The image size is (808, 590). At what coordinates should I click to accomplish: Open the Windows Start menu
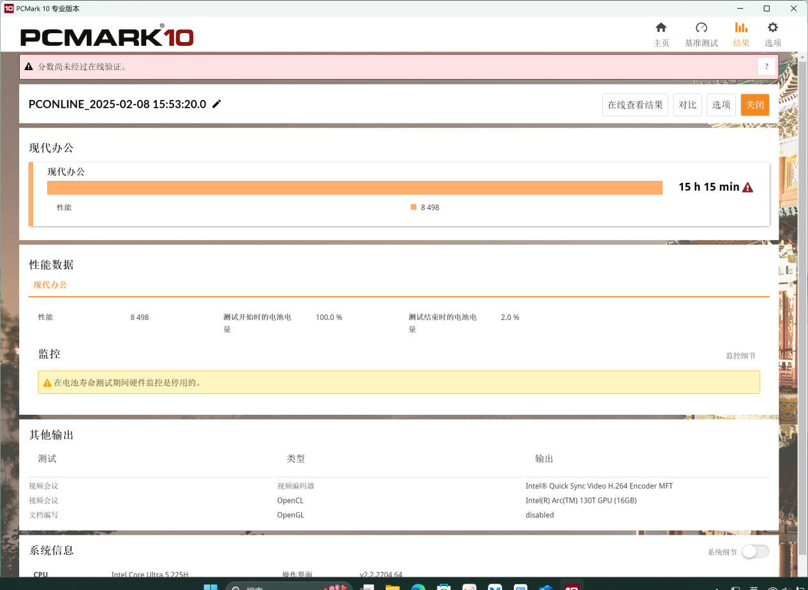210,587
